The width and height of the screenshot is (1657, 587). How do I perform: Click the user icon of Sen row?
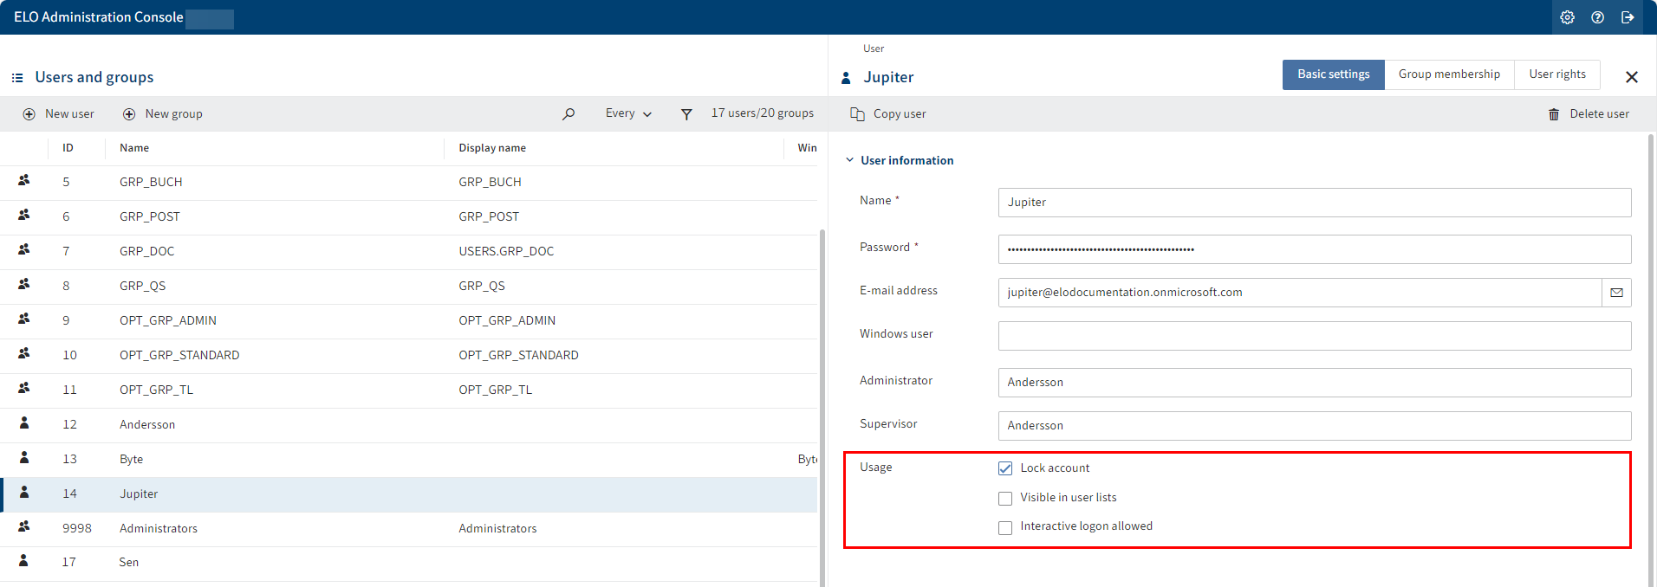tap(24, 560)
